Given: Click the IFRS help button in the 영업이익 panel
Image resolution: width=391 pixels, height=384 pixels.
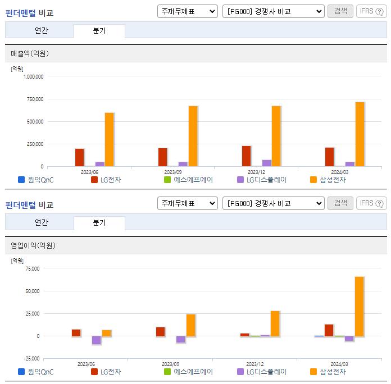Looking at the screenshot, I should click(x=371, y=203).
